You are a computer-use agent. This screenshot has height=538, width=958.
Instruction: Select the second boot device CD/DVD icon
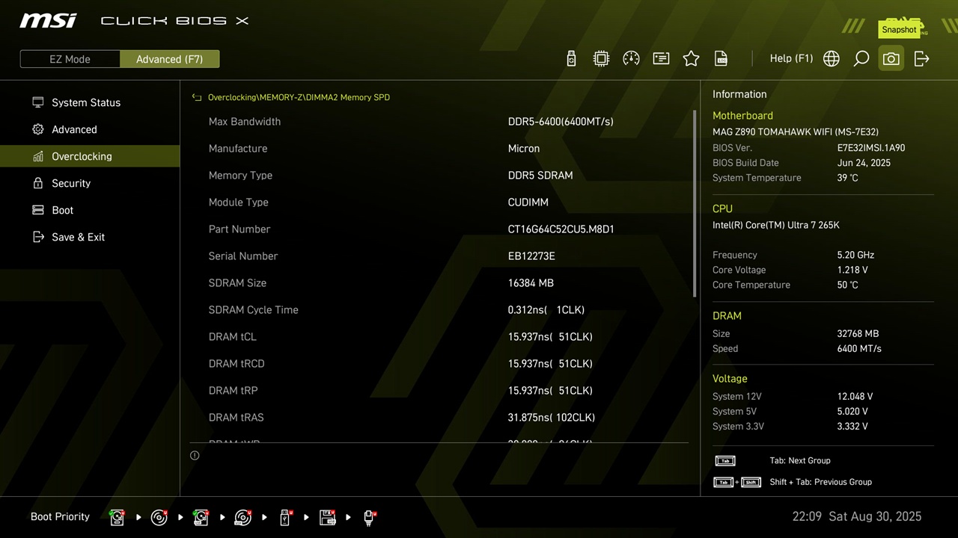point(159,517)
